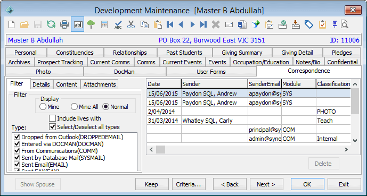Select the Normal display radio button
The image size is (367, 196).
106,107
